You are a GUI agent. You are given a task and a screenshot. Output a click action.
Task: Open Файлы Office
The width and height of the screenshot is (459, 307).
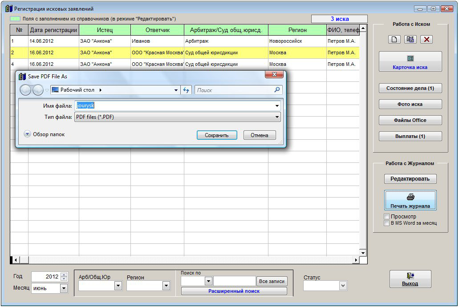[x=410, y=120]
